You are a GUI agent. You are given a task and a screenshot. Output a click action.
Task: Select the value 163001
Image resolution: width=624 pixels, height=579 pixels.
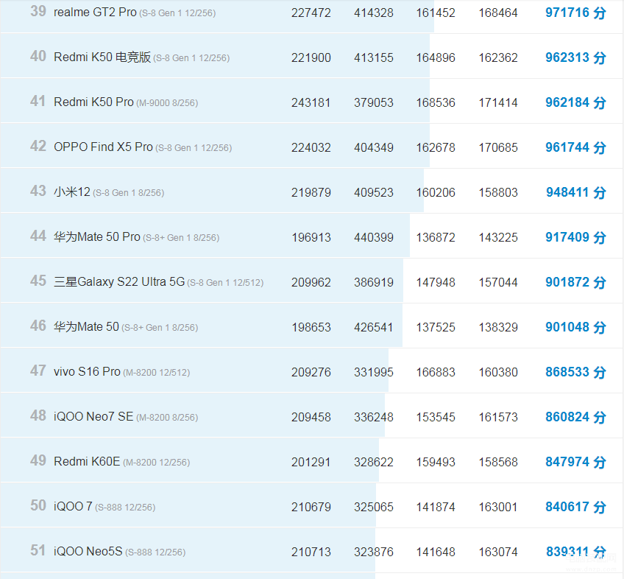[x=498, y=508]
